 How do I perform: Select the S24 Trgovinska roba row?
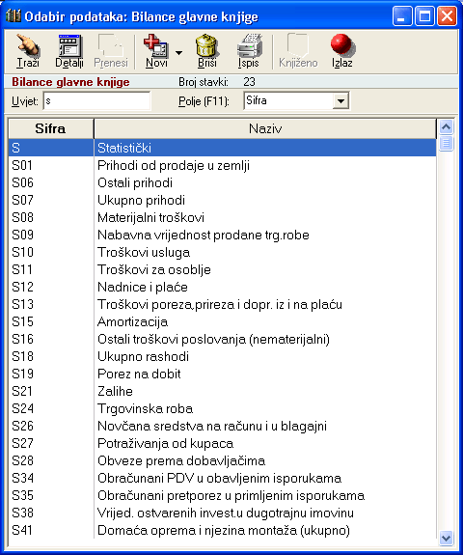pyautogui.click(x=223, y=409)
